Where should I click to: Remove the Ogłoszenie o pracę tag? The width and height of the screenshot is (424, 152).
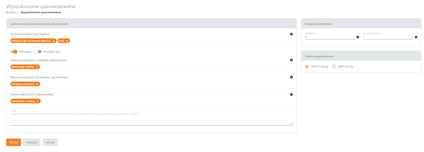(x=38, y=101)
